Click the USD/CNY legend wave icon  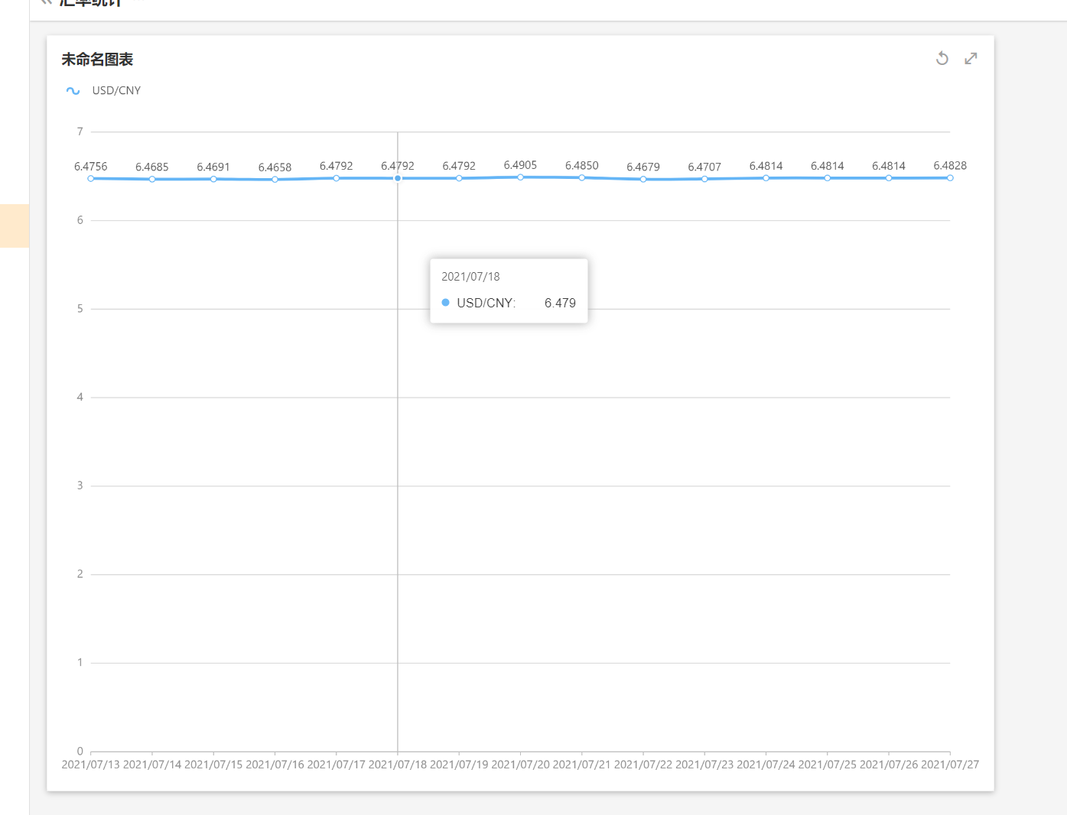[x=73, y=91]
